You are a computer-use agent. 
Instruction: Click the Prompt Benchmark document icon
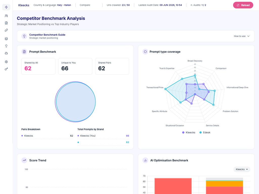click(x=24, y=52)
